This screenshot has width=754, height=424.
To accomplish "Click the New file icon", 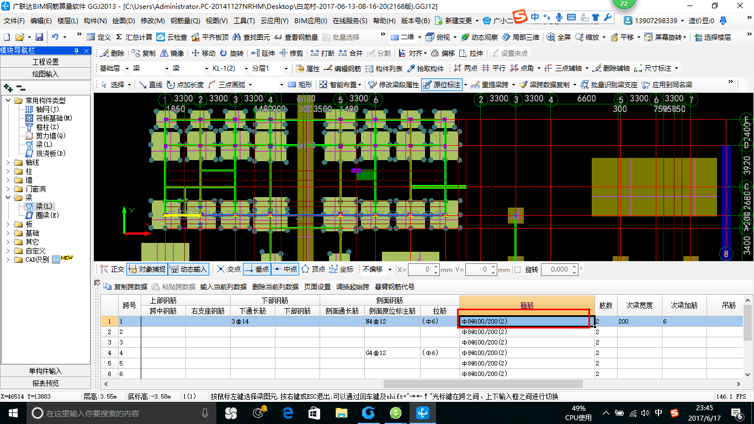I will [7, 37].
